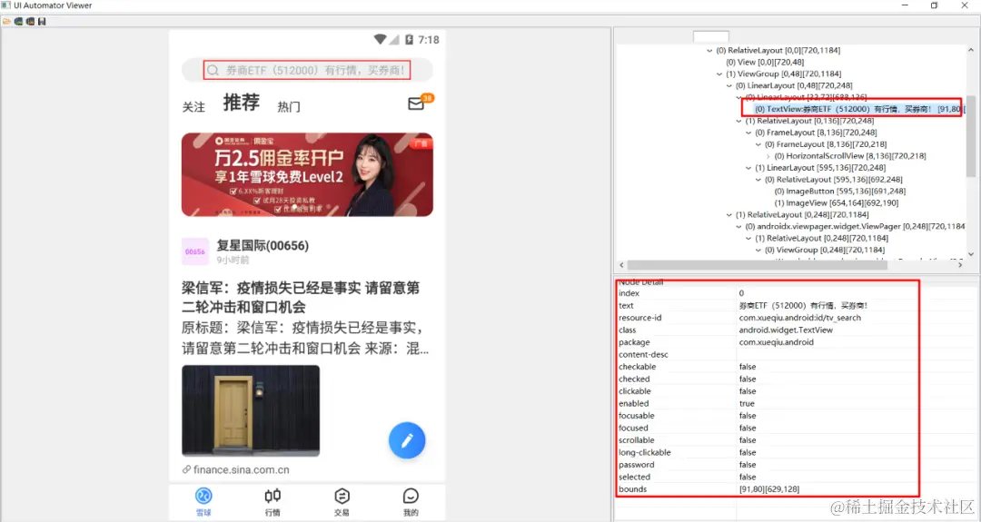Click the resource-id value com.xueqiu.android:id/tv_search
981x522 pixels.
tap(799, 318)
